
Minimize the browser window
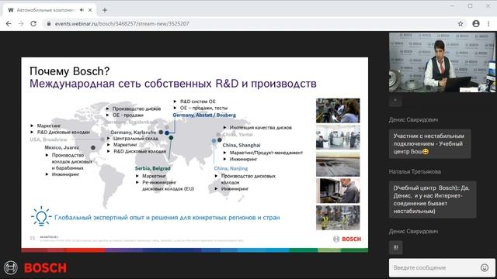452,5
